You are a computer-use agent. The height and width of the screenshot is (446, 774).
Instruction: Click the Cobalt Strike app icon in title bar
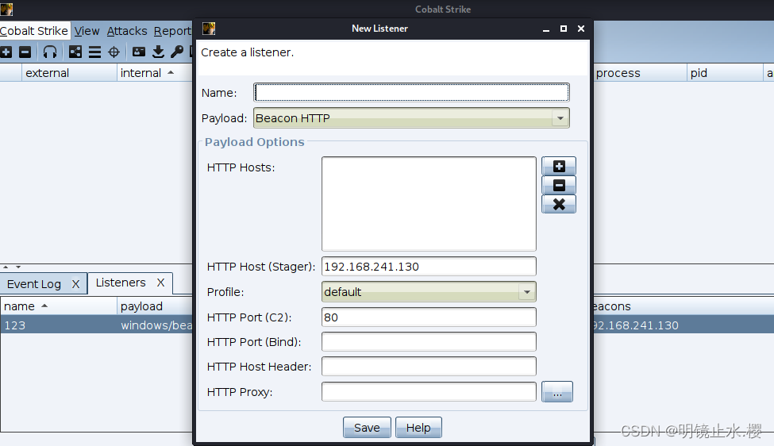point(6,10)
